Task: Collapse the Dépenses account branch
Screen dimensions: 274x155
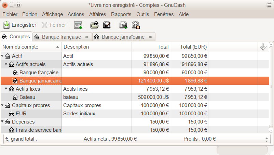Action: click(3, 122)
